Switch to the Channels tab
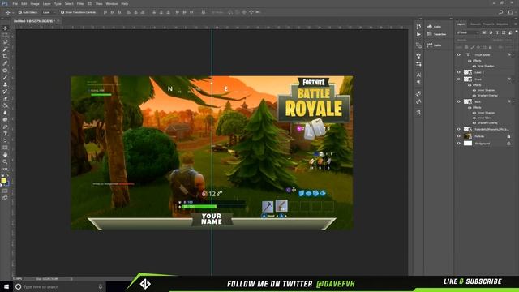 click(474, 24)
